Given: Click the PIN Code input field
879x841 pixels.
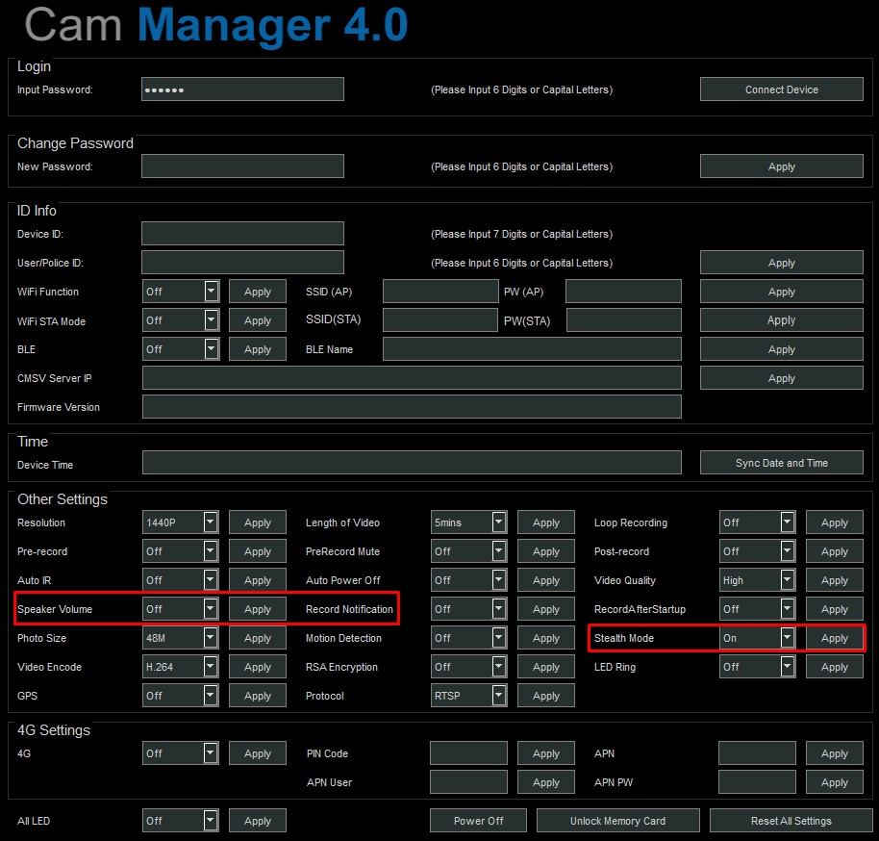Looking at the screenshot, I should click(468, 752).
